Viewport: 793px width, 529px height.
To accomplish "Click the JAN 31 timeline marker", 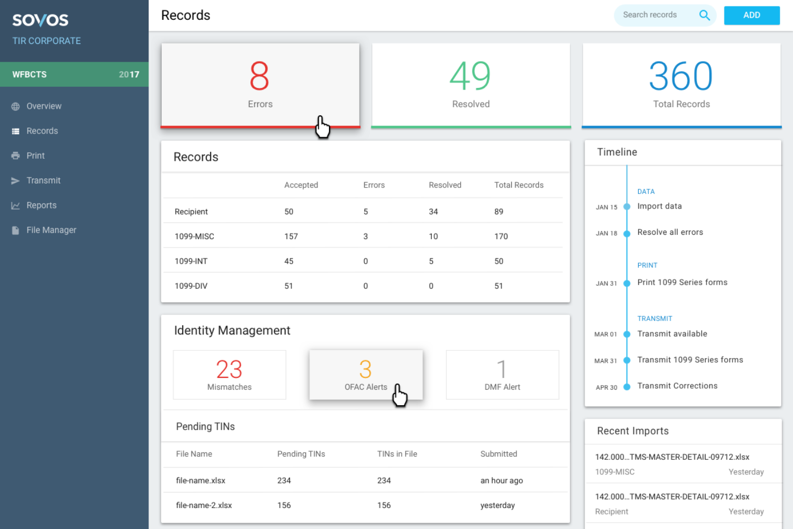I will [627, 283].
